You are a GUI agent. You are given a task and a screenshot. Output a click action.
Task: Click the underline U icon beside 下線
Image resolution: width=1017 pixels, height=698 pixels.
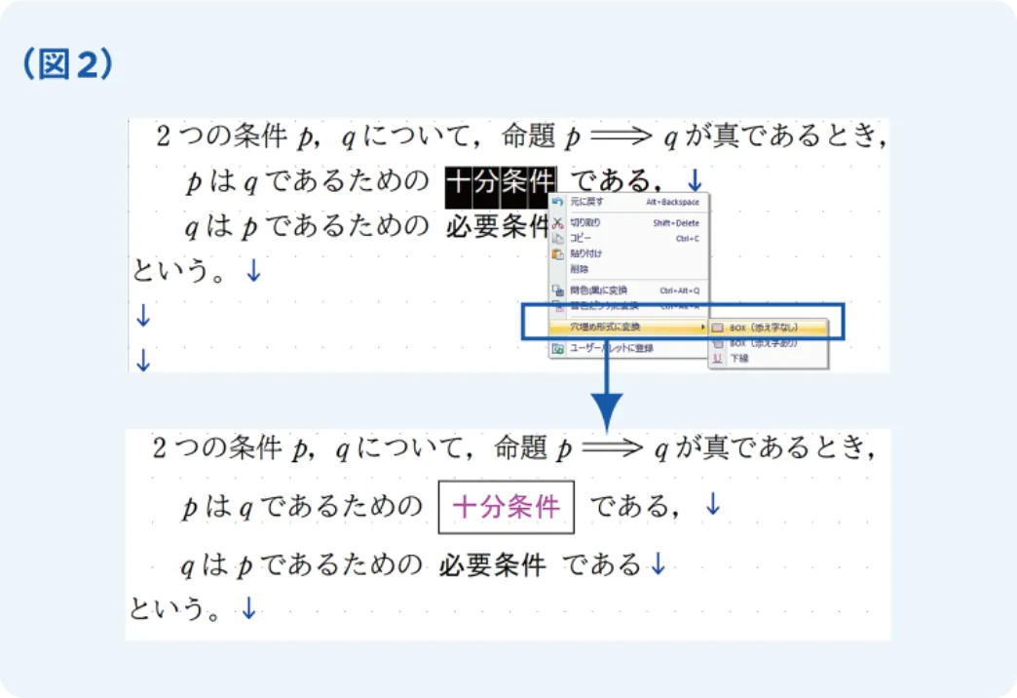pos(719,359)
